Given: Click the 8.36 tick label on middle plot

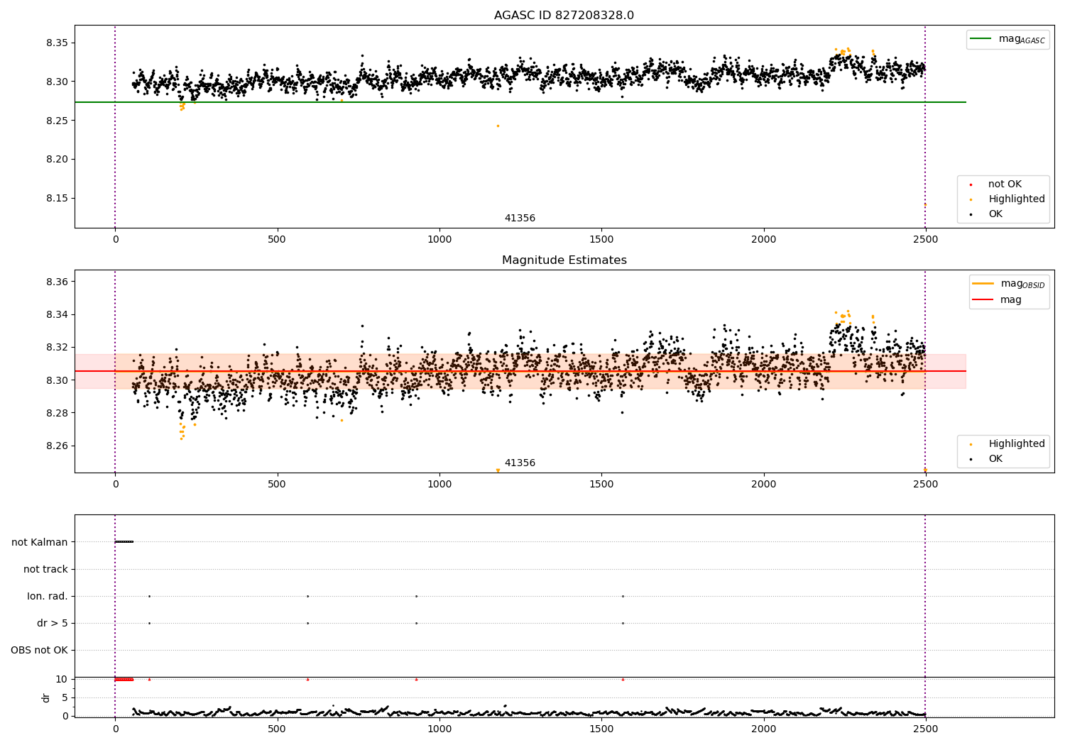Looking at the screenshot, I should 57,282.
